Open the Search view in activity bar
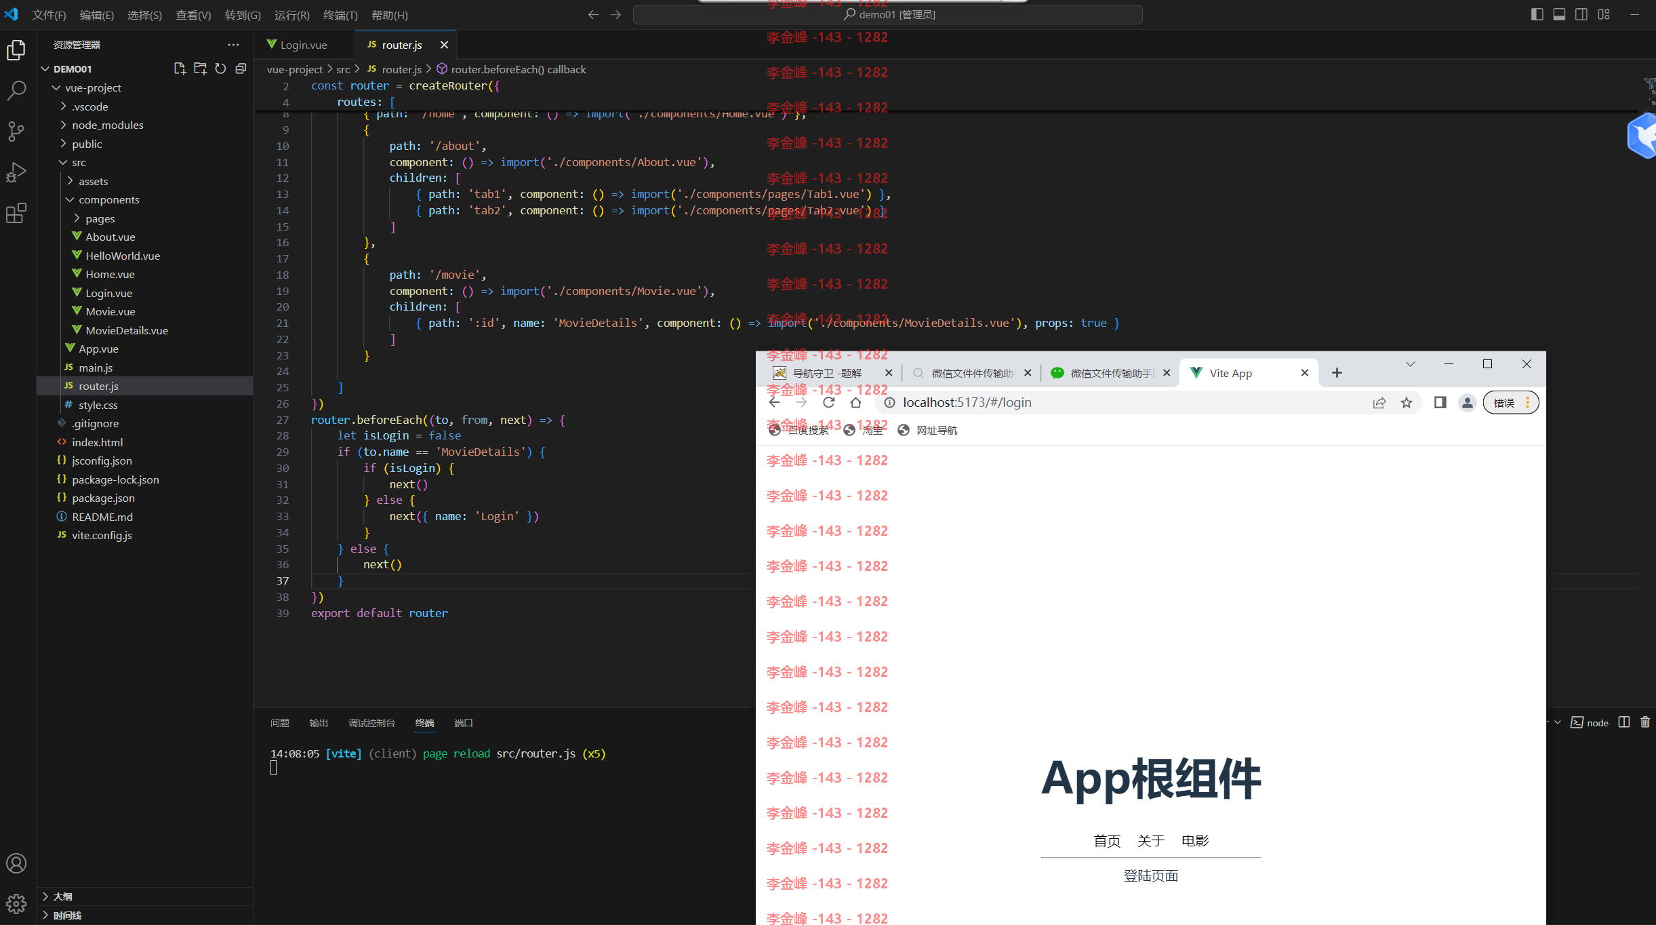Image resolution: width=1656 pixels, height=925 pixels. (16, 90)
